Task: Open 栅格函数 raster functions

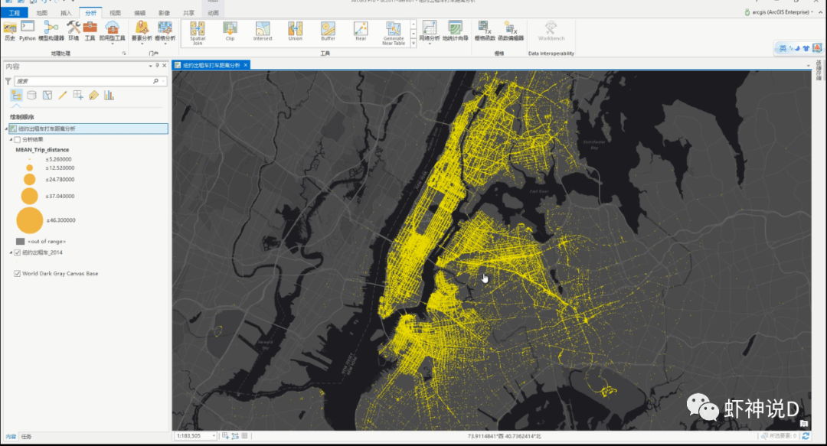Action: (484, 31)
